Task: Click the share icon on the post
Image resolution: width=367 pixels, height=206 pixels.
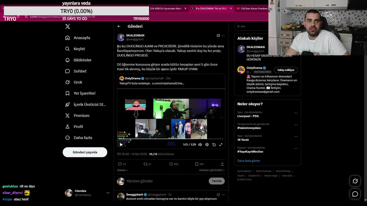Action: point(222,164)
